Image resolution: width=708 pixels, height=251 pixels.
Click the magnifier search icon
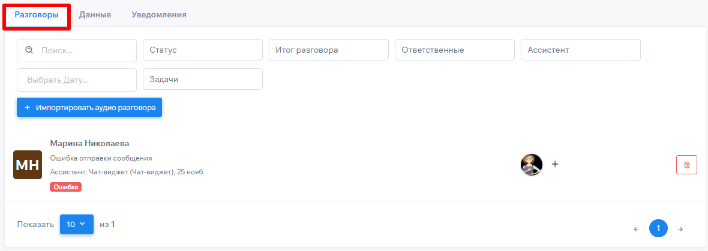29,50
